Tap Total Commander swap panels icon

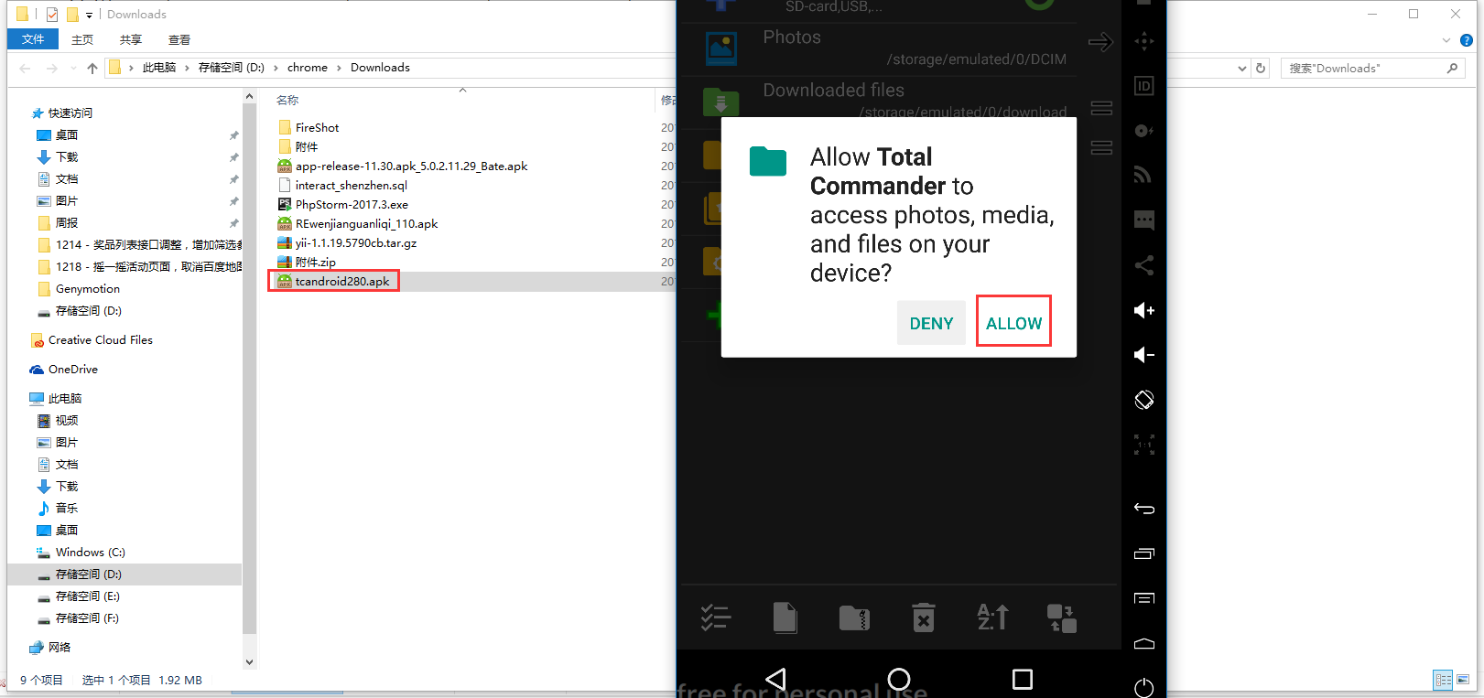point(1062,617)
